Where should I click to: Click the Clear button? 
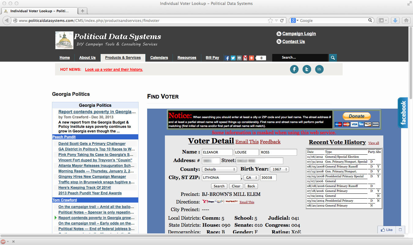[x=236, y=186]
